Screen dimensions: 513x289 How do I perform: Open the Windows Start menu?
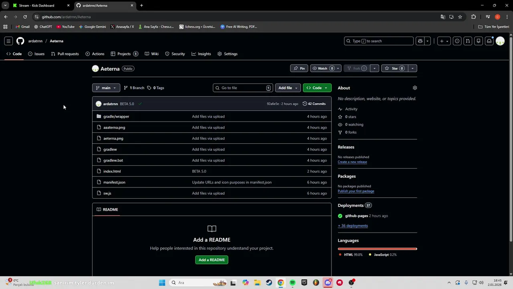pyautogui.click(x=162, y=283)
